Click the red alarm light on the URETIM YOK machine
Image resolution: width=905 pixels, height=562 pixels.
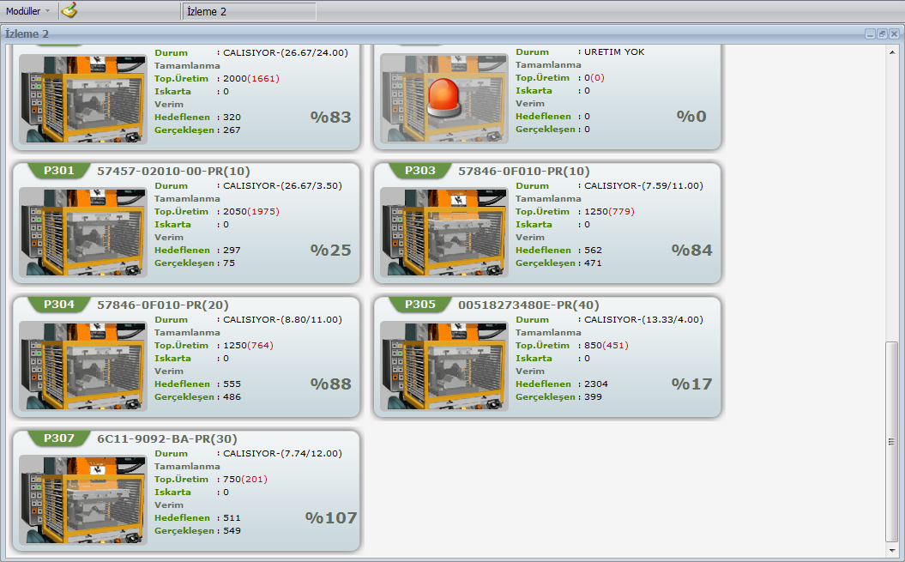click(444, 97)
